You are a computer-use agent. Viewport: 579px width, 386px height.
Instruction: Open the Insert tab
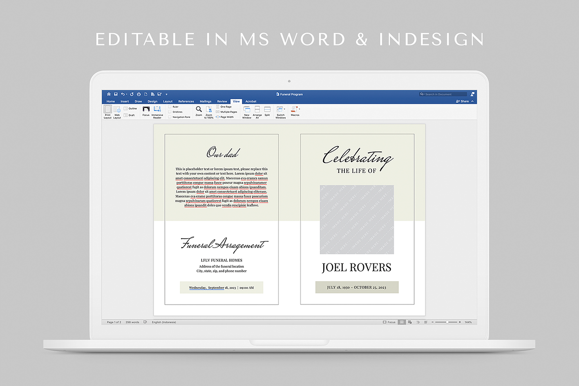(124, 101)
